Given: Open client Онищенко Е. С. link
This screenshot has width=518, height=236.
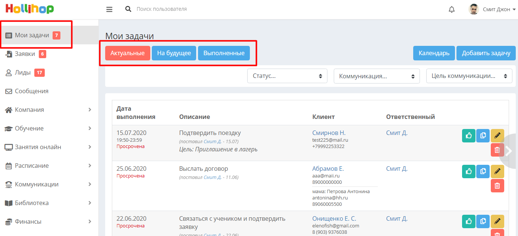Looking at the screenshot, I should [x=334, y=218].
